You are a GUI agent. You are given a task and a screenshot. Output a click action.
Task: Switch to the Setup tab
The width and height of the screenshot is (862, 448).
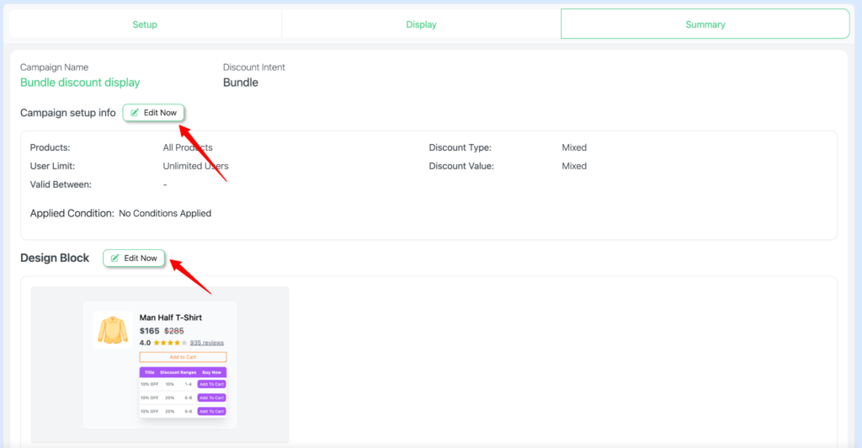point(145,24)
